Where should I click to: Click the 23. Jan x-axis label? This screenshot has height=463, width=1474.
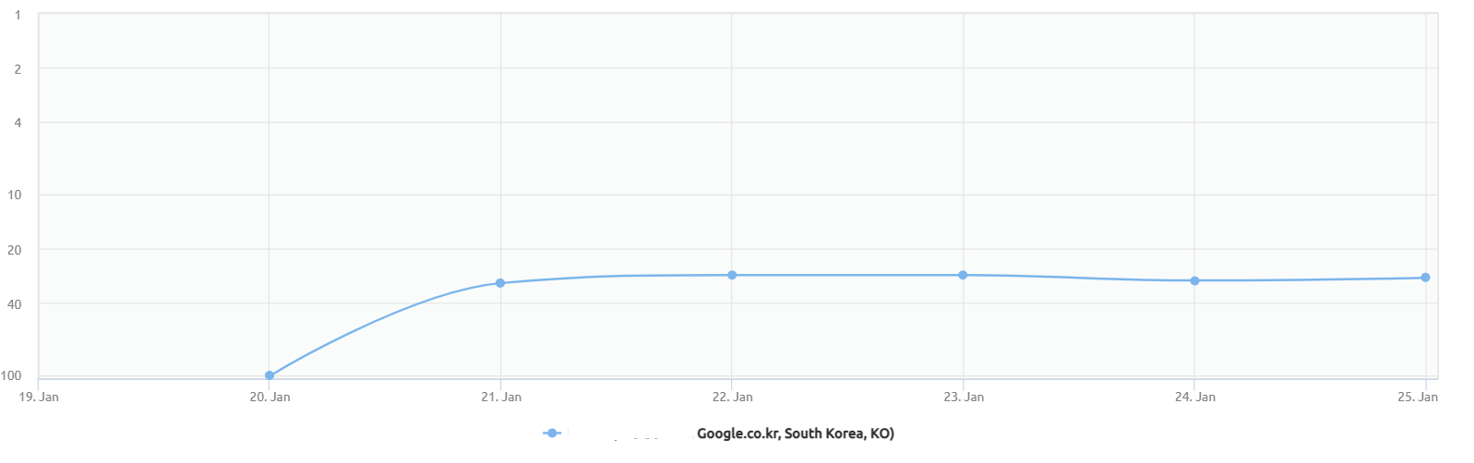click(964, 398)
